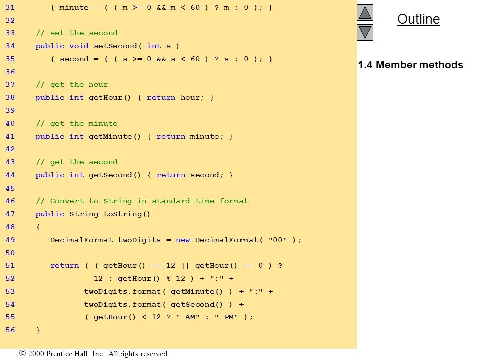
Task: Click line number 56
Action: 10,330
